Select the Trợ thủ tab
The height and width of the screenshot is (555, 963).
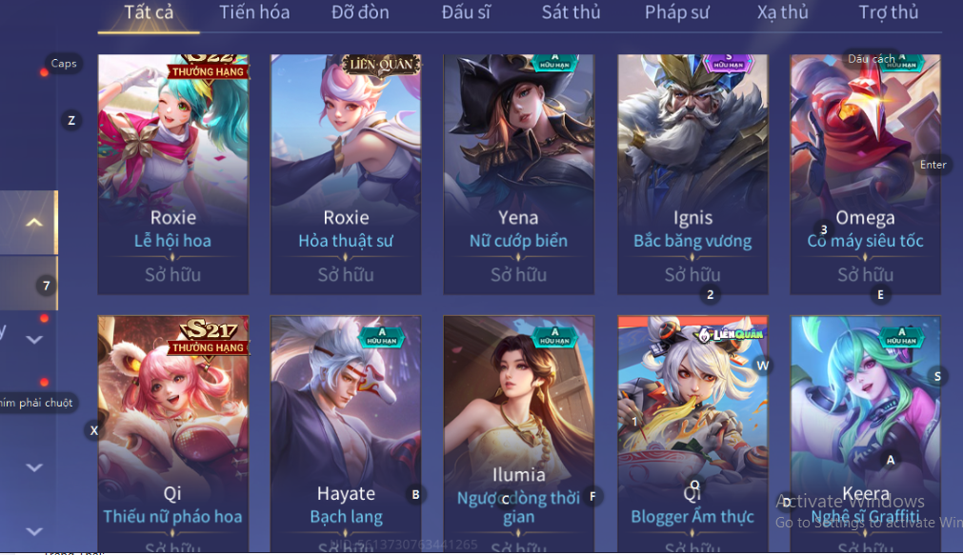[888, 12]
